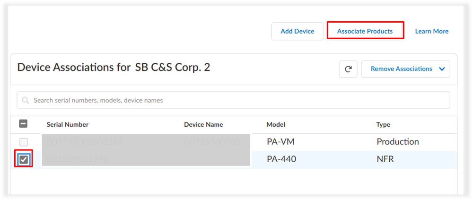Open the Remove Associations dropdown
This screenshot has height=200, width=473.
[x=406, y=69]
